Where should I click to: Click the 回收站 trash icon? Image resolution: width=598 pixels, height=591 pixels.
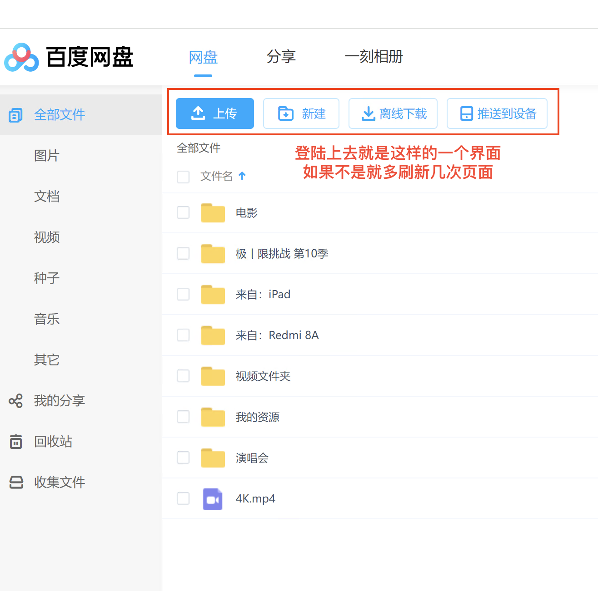pos(16,442)
